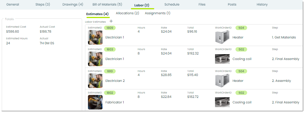Switch to the Allocations sub-tab
Viewport: 305px width, 113px height.
click(x=127, y=13)
